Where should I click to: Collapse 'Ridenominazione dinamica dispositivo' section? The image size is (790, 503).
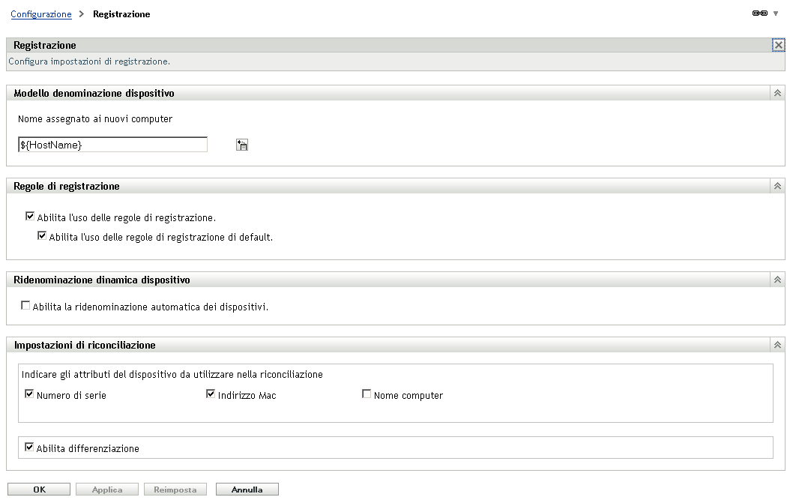coord(777,278)
